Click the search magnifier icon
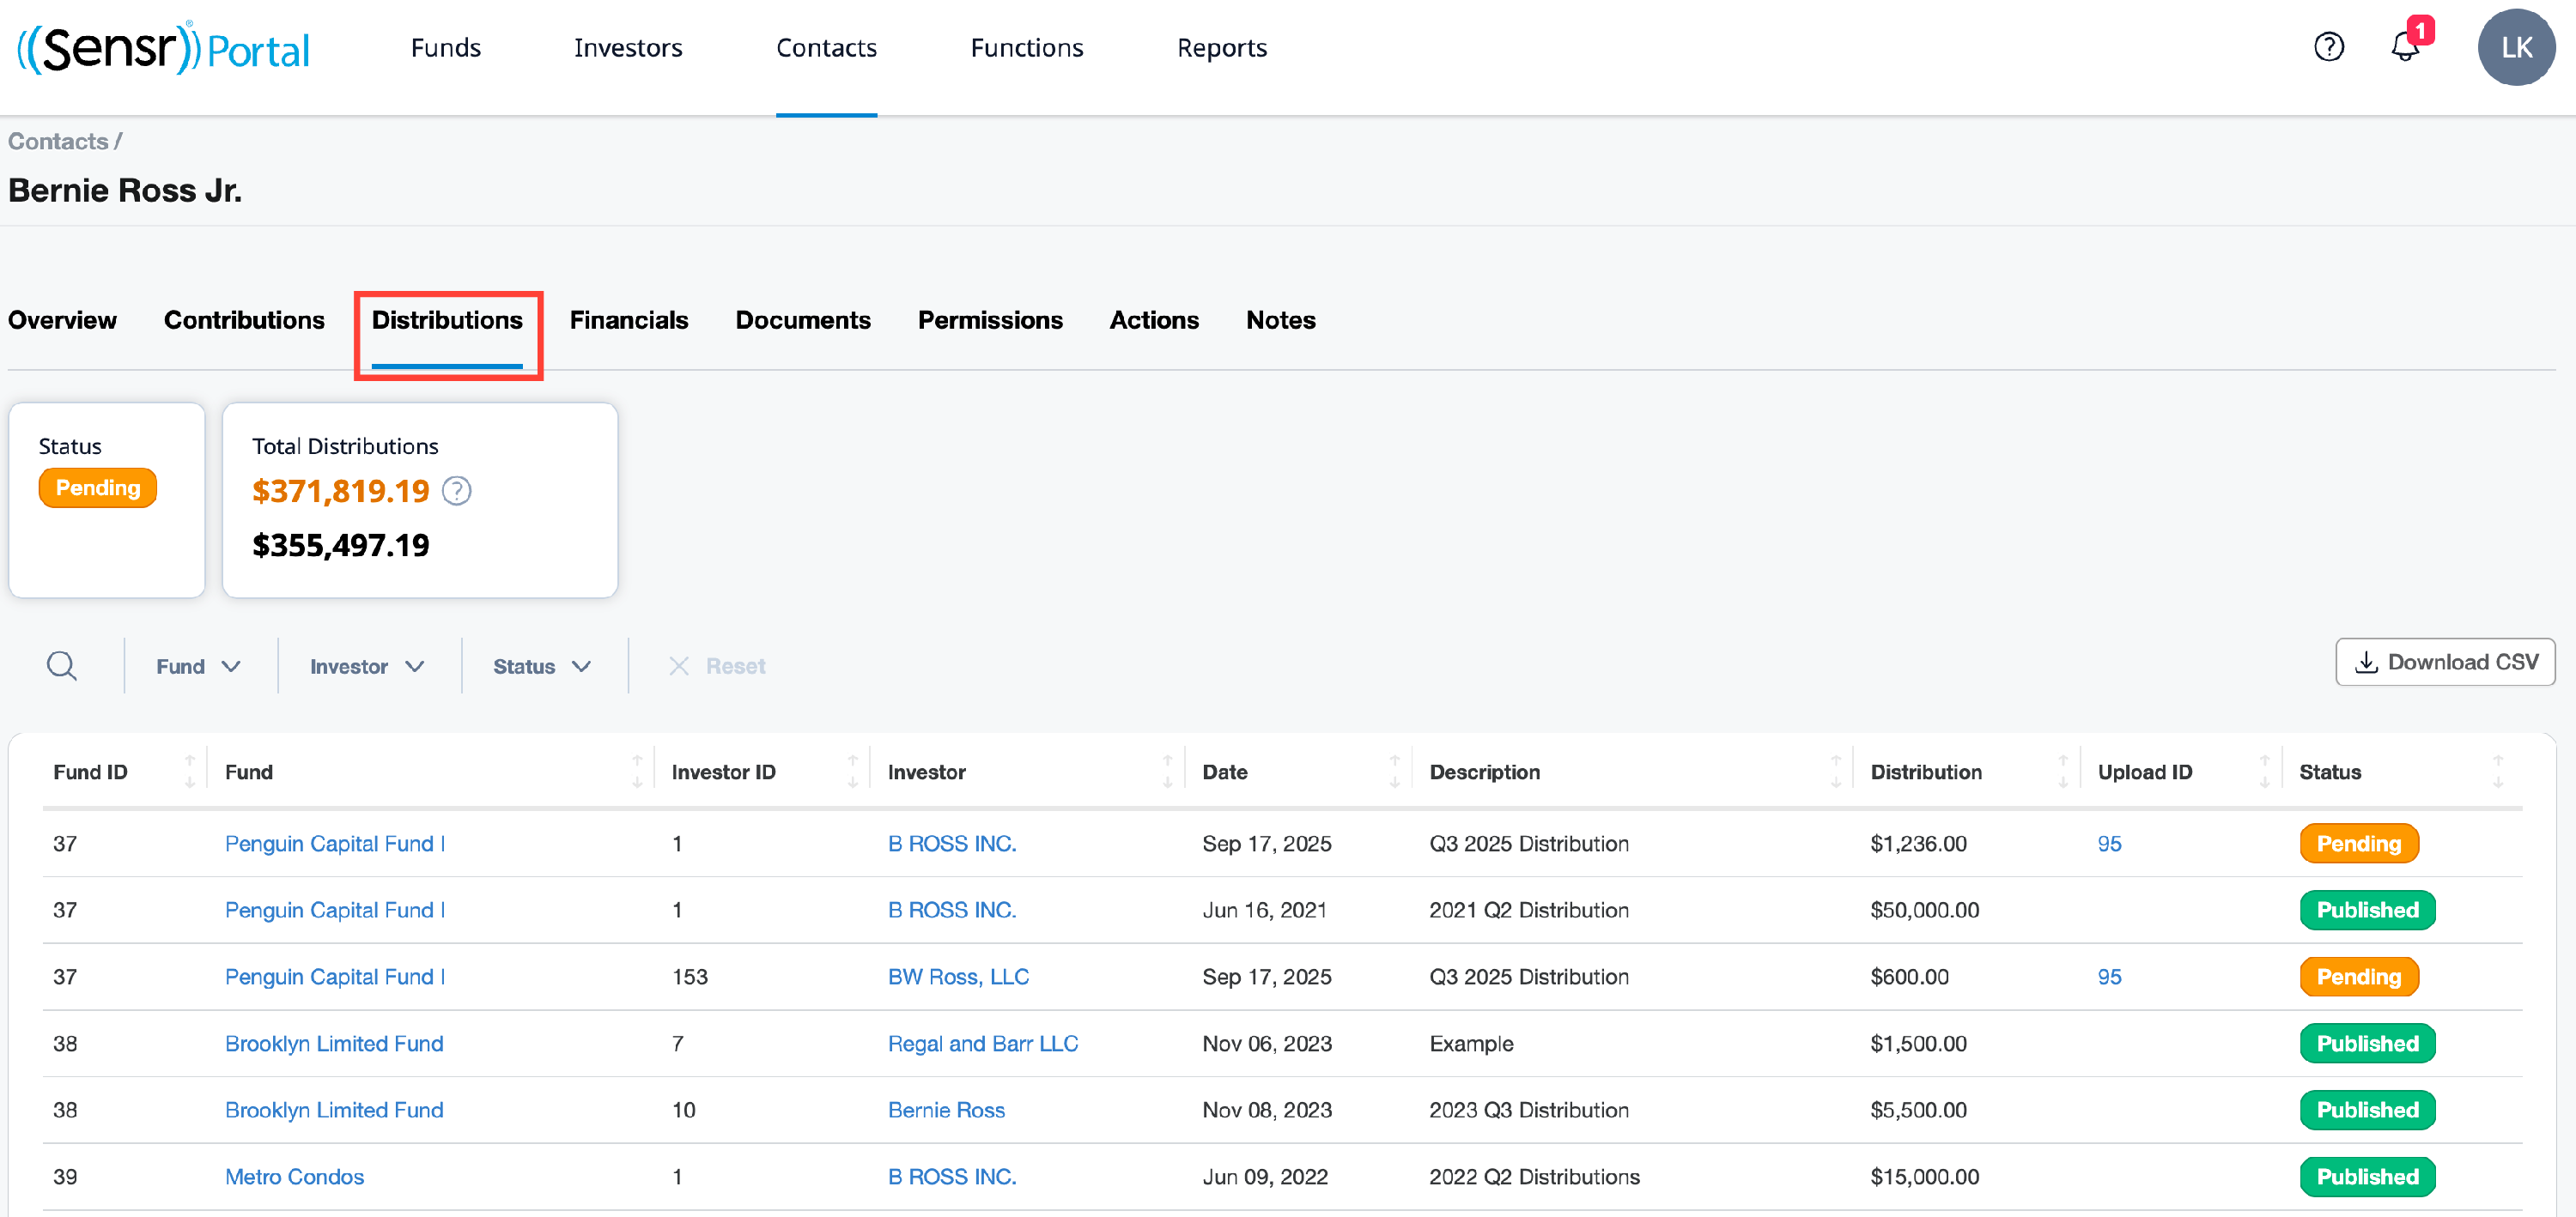 click(x=62, y=665)
